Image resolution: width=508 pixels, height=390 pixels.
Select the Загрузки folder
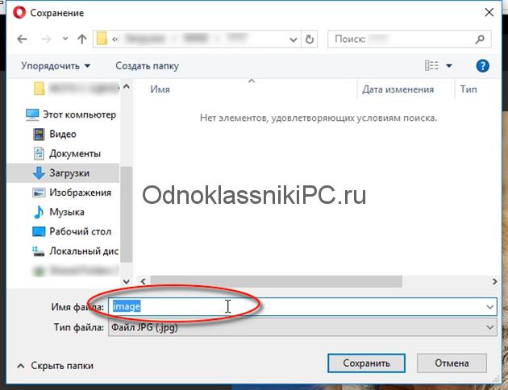pyautogui.click(x=63, y=173)
